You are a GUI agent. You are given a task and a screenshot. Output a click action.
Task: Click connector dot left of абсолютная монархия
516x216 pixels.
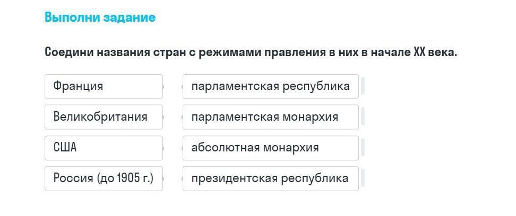tap(182, 148)
